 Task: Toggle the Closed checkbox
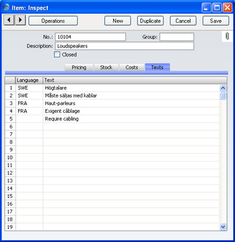click(x=57, y=54)
